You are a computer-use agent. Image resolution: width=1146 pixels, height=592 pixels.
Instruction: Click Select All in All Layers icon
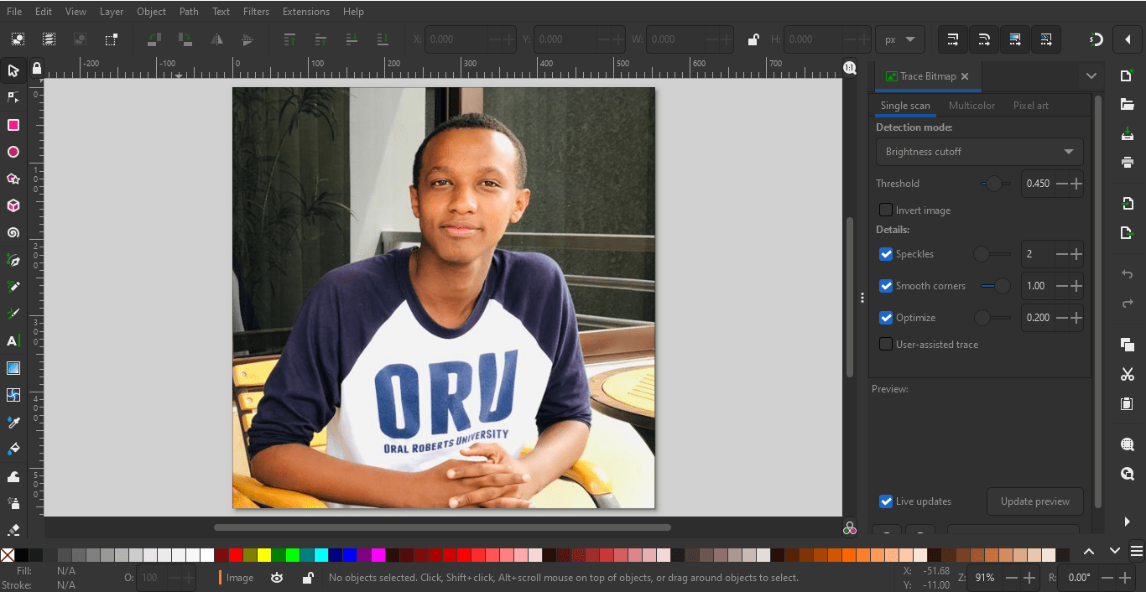tap(49, 39)
